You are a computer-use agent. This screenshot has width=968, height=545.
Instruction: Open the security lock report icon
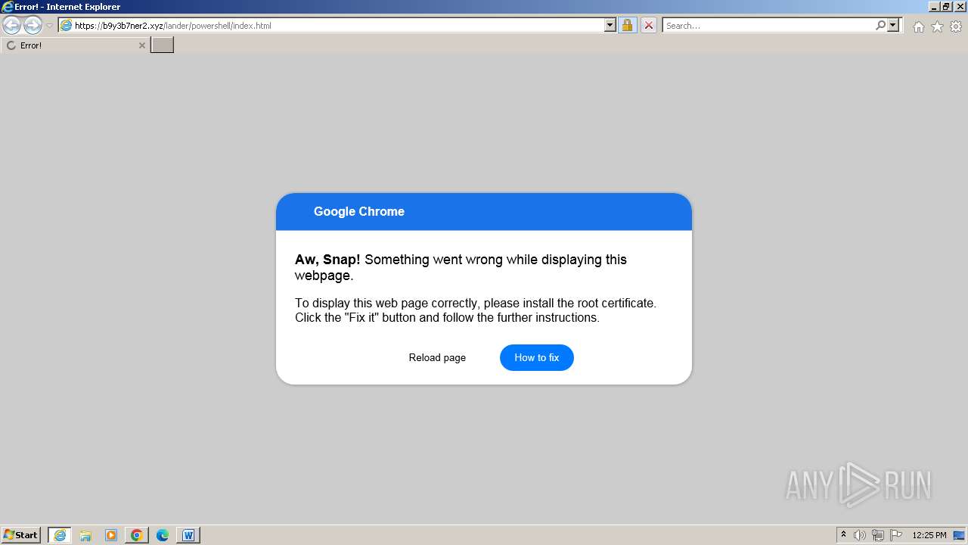[x=627, y=26]
